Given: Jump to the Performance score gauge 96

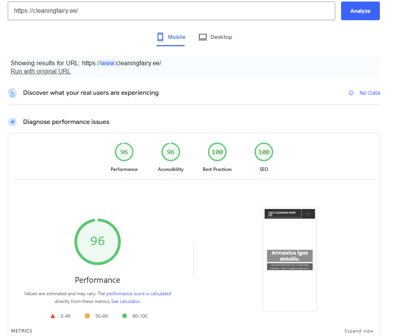Looking at the screenshot, I should click(124, 152).
